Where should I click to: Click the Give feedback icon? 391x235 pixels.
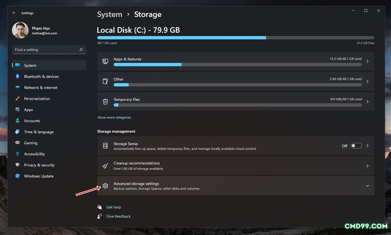pyautogui.click(x=99, y=216)
